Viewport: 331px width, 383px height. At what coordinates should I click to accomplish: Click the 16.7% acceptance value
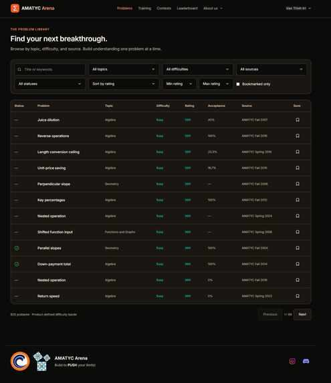coord(212,168)
